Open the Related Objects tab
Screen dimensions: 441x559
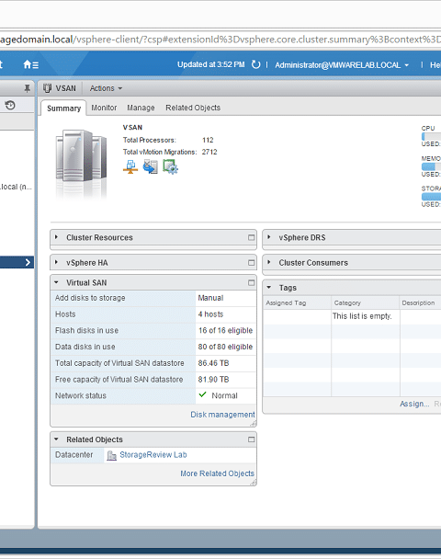point(193,108)
